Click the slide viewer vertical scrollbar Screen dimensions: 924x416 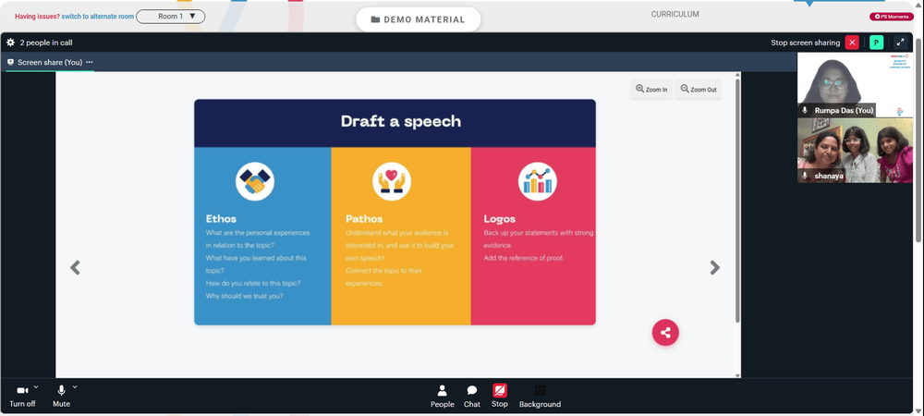(737, 201)
